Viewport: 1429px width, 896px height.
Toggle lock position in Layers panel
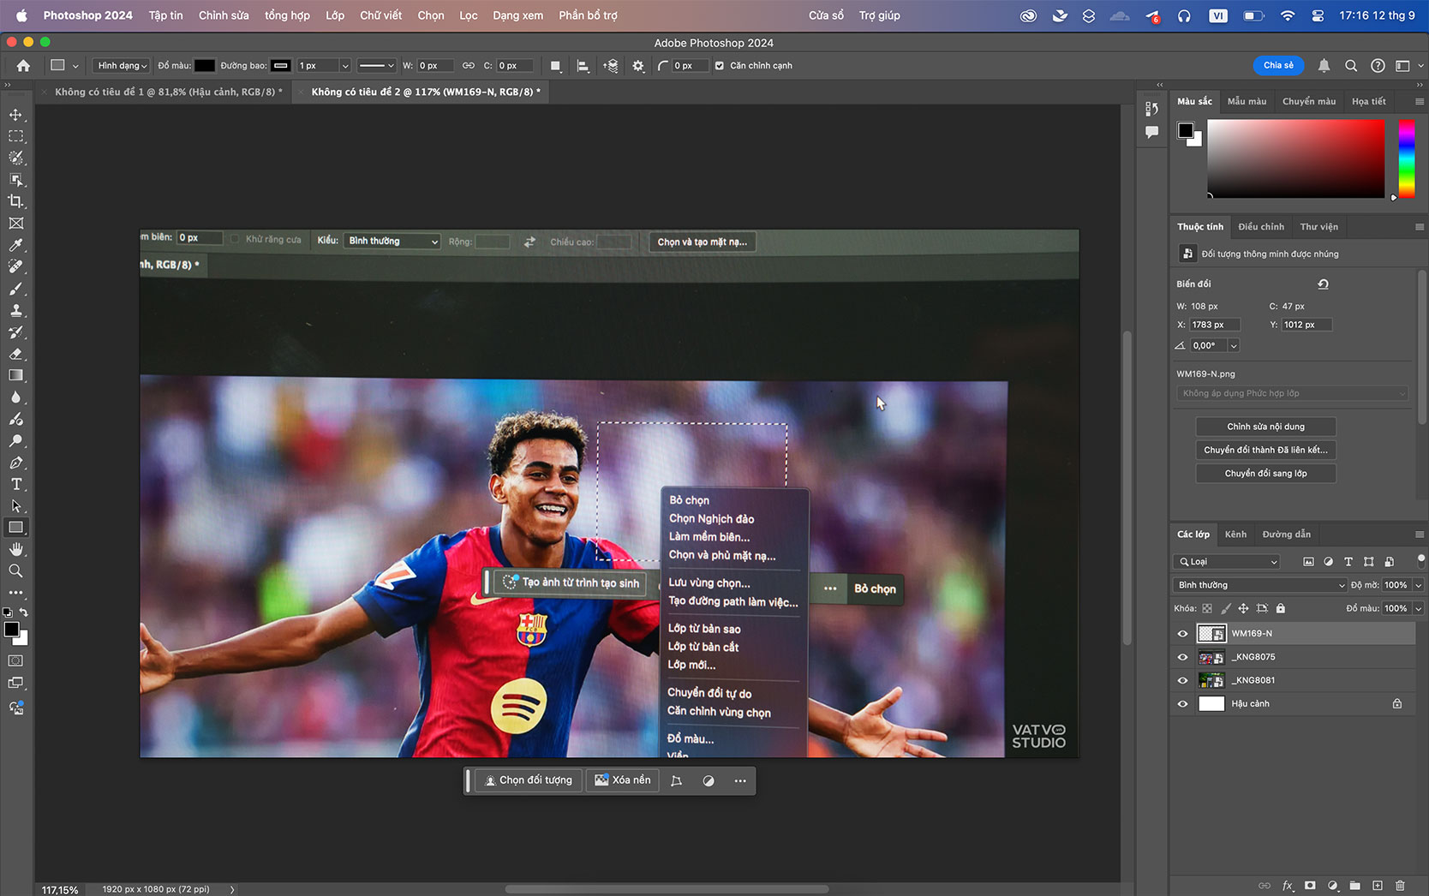pyautogui.click(x=1243, y=609)
